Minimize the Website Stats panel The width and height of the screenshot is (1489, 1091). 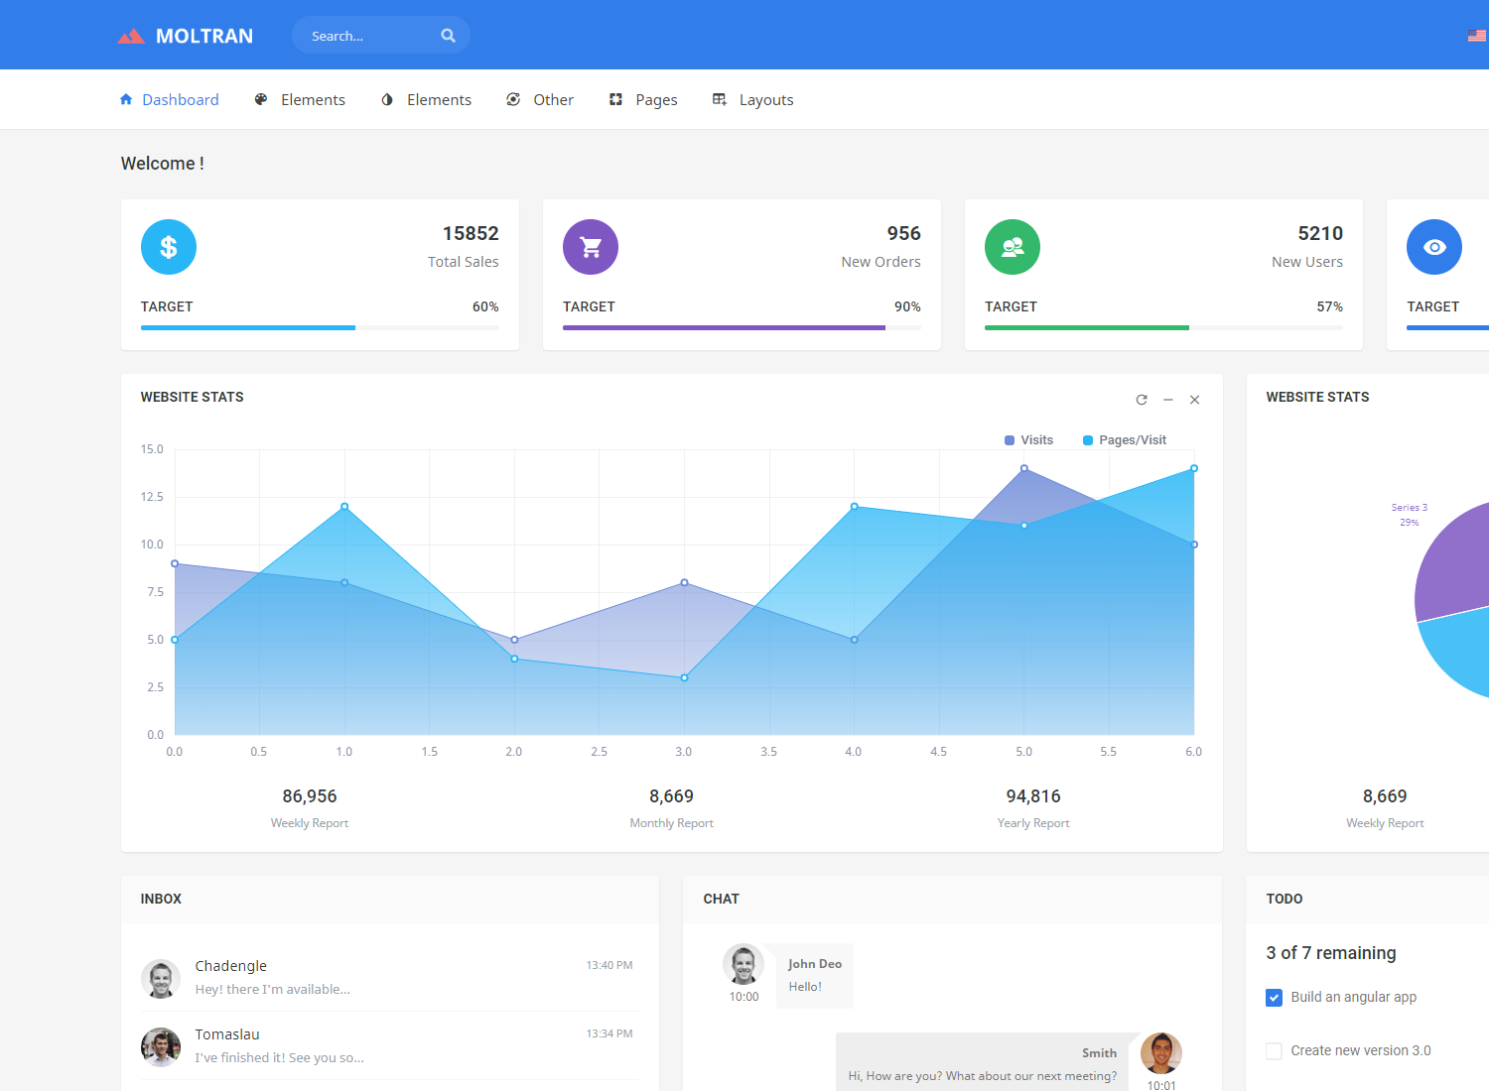[1168, 400]
